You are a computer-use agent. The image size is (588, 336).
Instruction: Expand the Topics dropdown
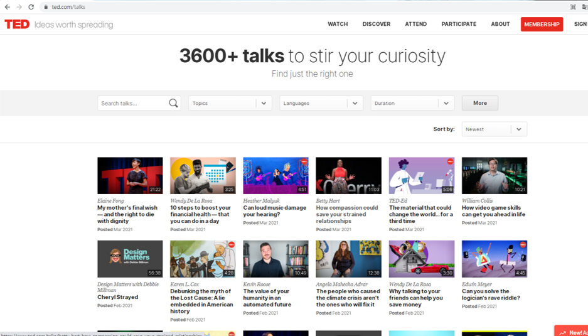tap(230, 104)
